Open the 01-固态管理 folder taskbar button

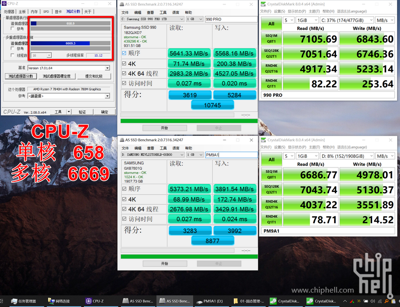pos(249,301)
